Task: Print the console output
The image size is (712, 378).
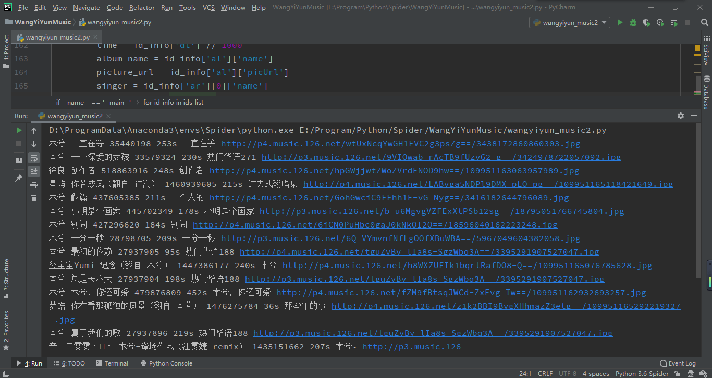Action: point(34,184)
